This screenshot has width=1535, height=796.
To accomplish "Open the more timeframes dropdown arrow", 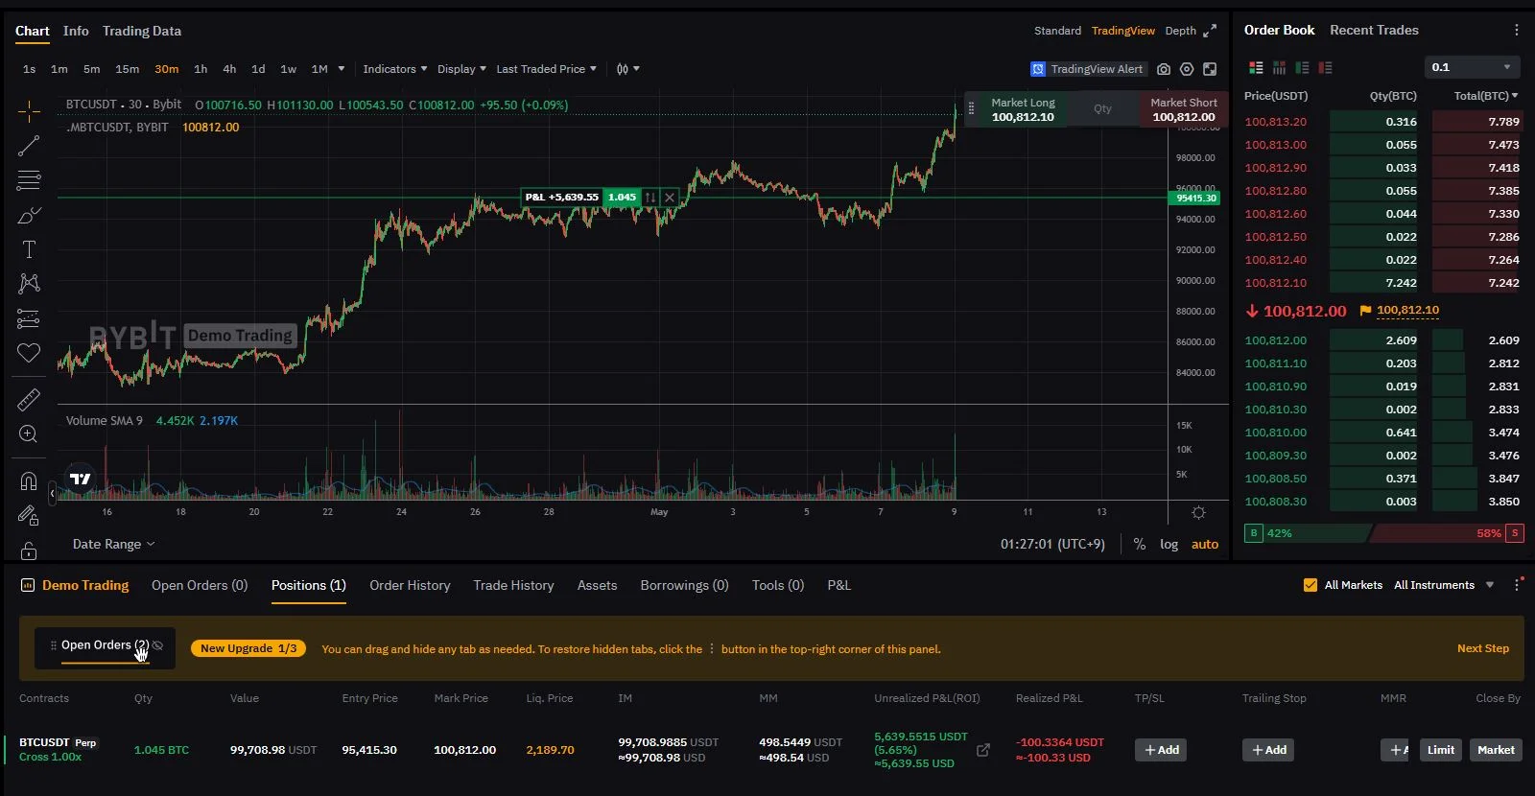I will (x=342, y=69).
